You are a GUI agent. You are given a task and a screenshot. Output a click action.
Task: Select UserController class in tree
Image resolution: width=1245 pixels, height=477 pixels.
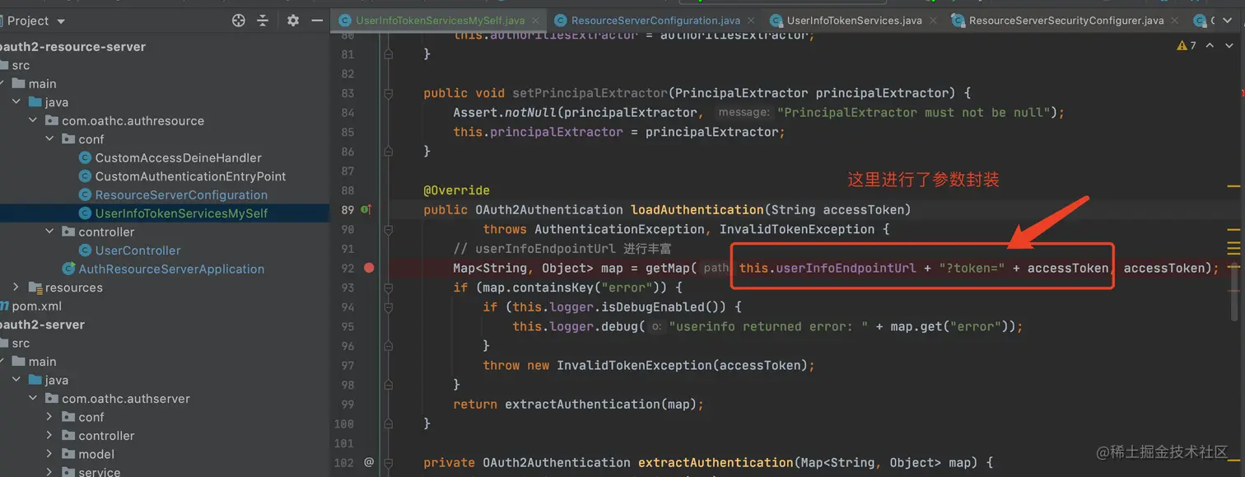click(138, 250)
